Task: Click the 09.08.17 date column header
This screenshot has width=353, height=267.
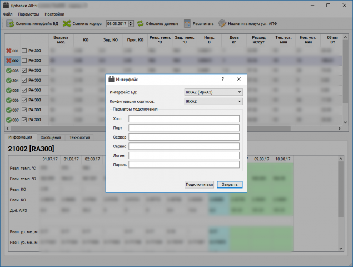Action: pyautogui.click(x=262, y=159)
